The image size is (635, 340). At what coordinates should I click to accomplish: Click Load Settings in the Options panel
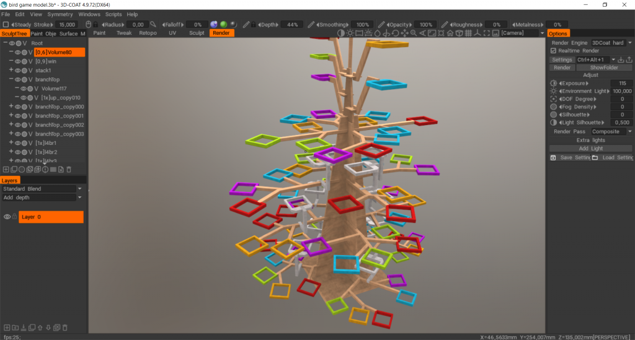612,158
